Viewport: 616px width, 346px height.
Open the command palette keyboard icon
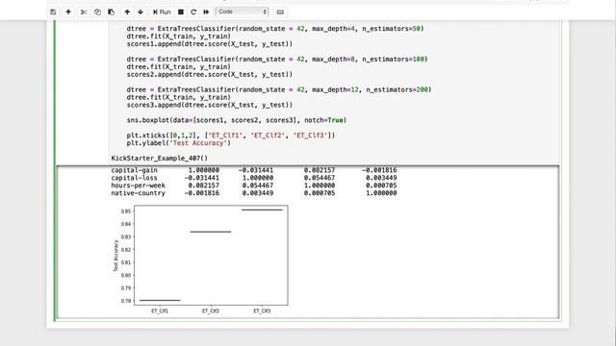click(280, 12)
